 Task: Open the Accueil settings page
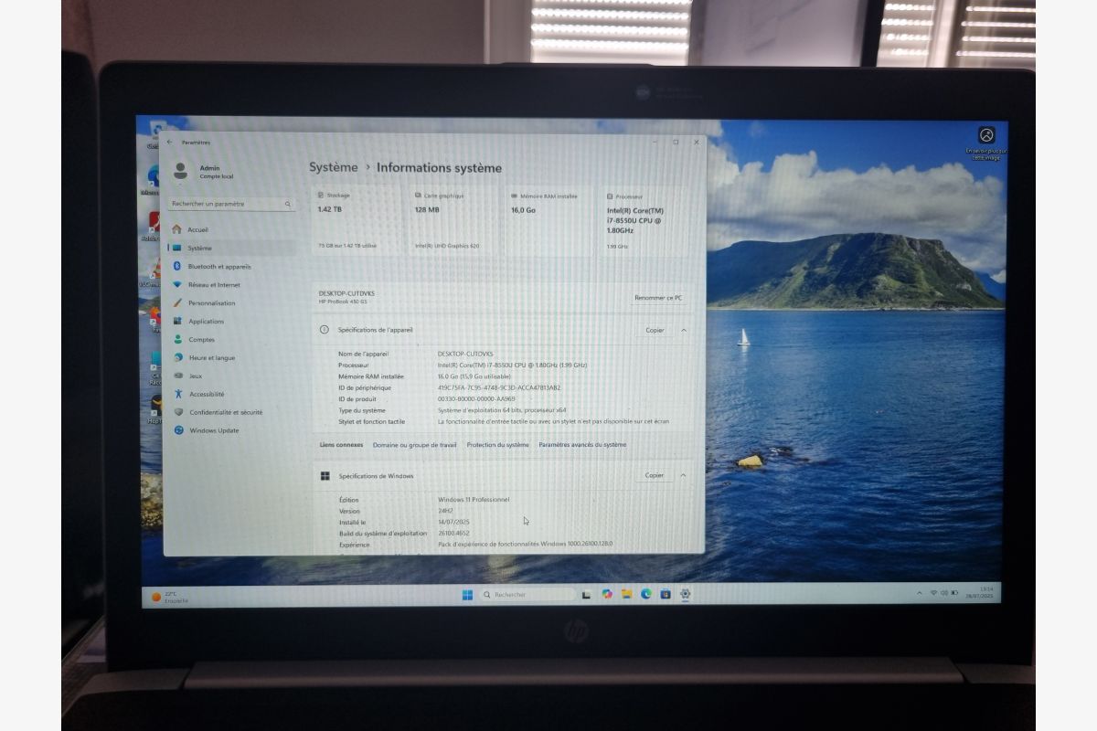(x=232, y=229)
